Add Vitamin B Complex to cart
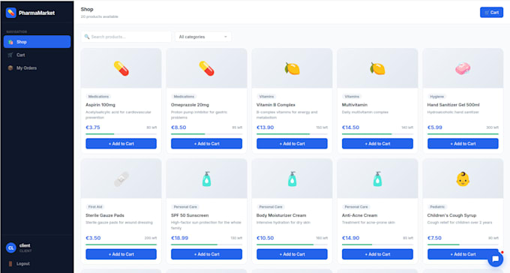 pyautogui.click(x=292, y=143)
